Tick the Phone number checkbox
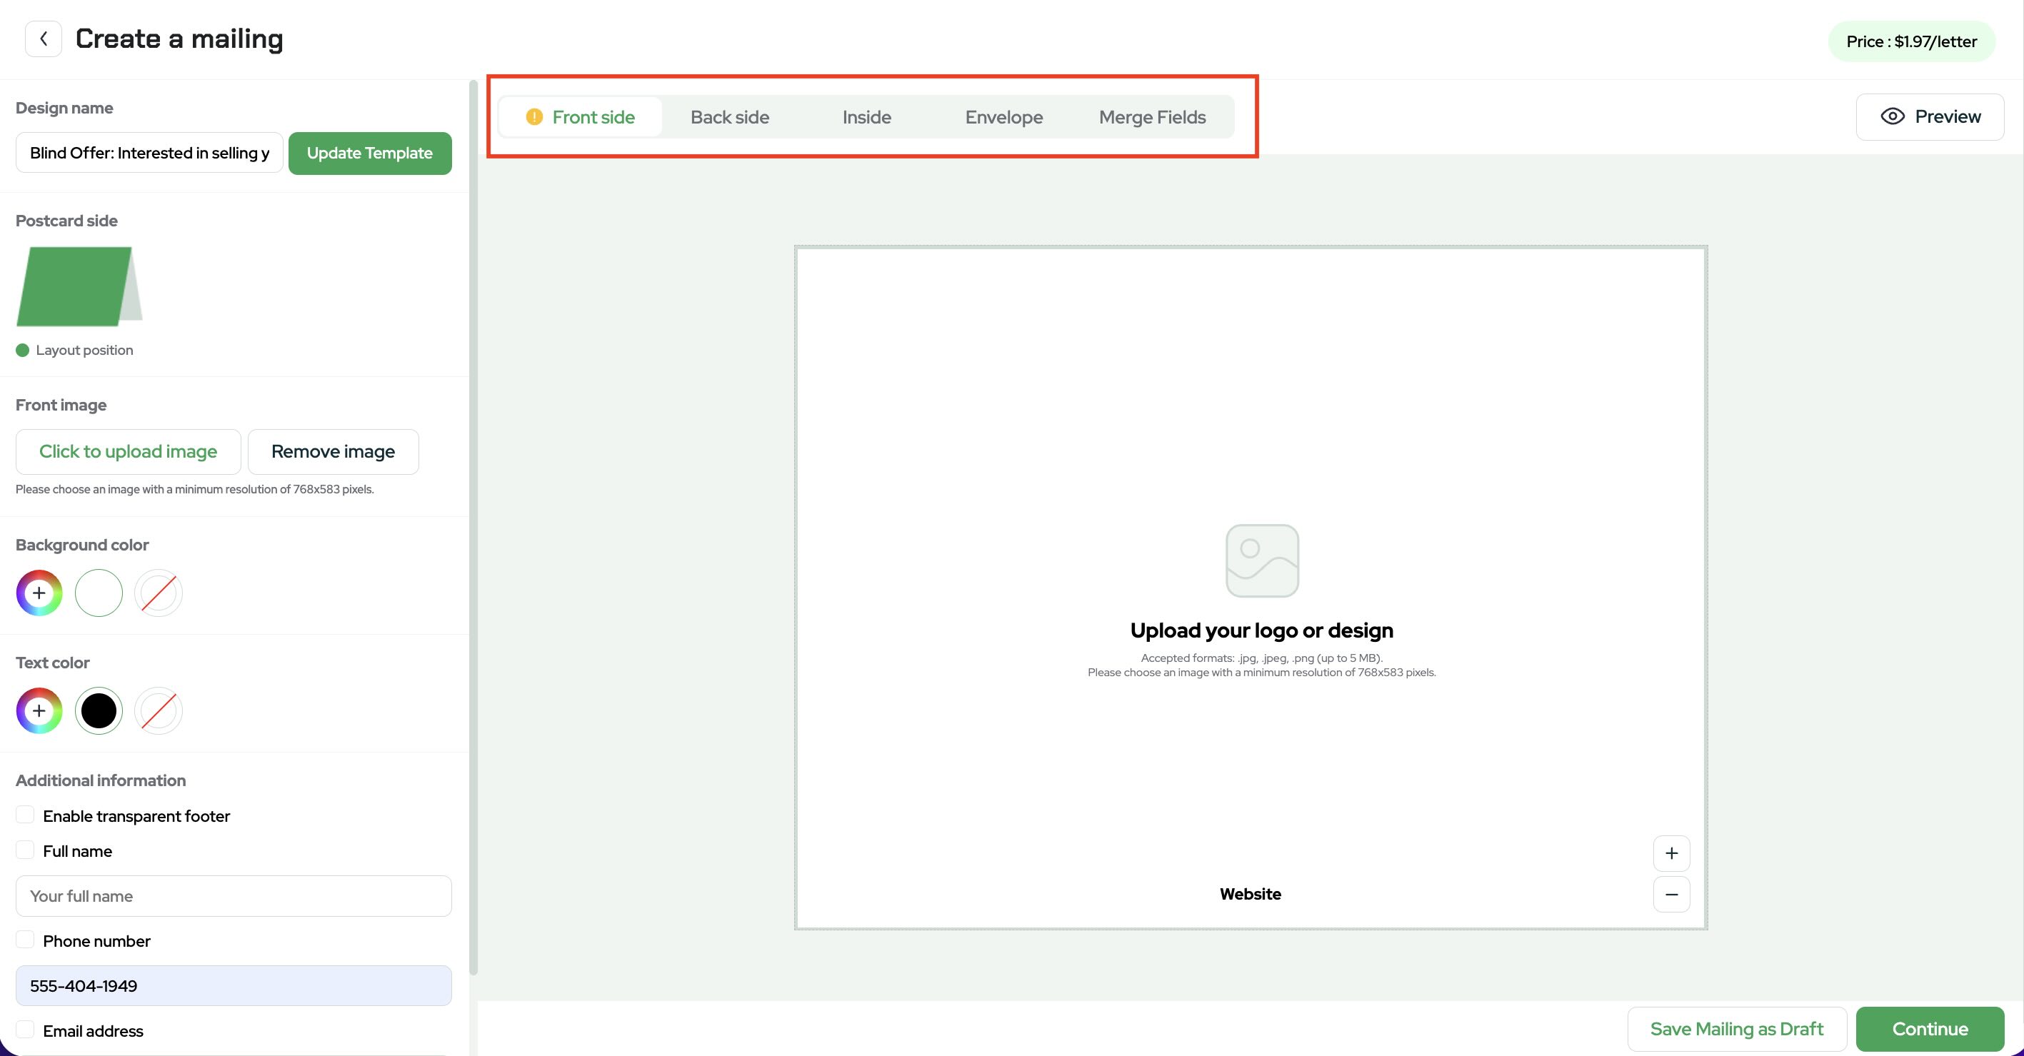 (x=25, y=940)
